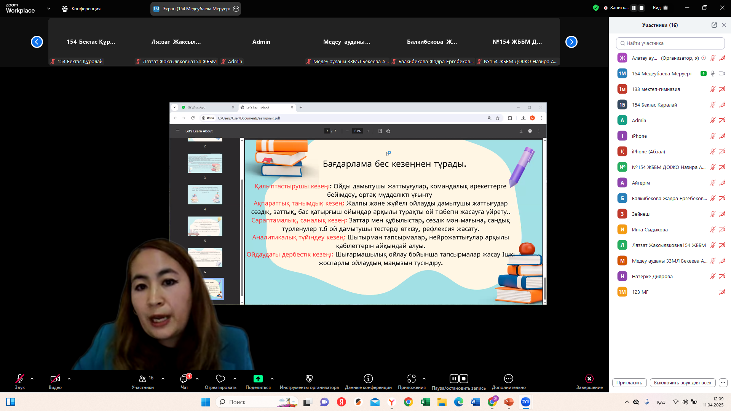731x411 pixels.
Task: Open the Zoom Workplace dropdown chevron
Action: (x=49, y=8)
